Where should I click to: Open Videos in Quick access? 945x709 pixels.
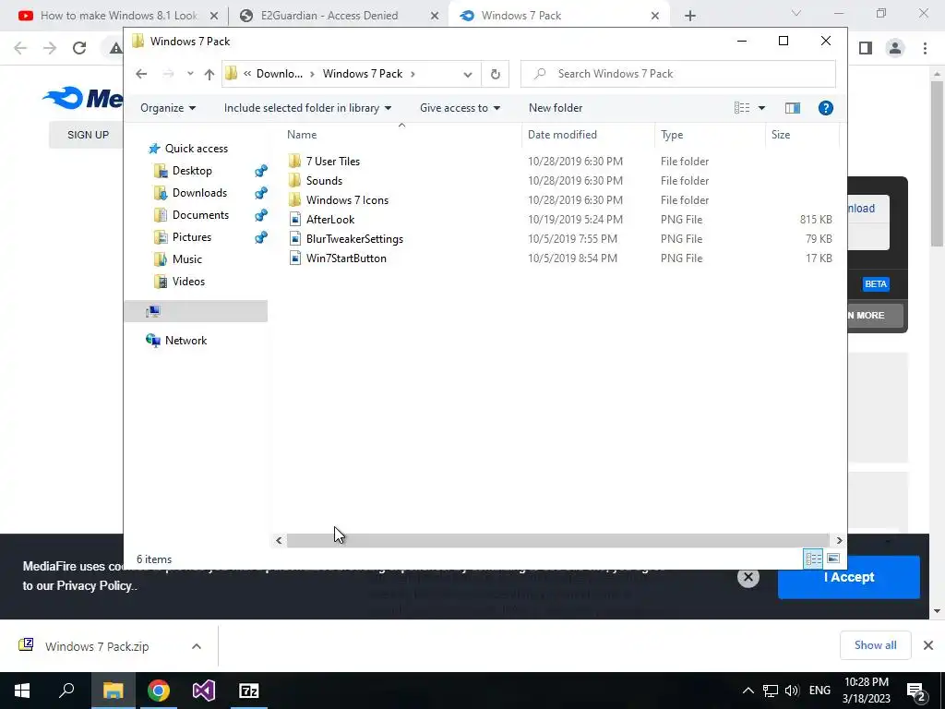[188, 282]
